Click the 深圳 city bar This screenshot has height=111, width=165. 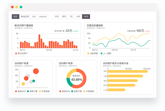123,81
